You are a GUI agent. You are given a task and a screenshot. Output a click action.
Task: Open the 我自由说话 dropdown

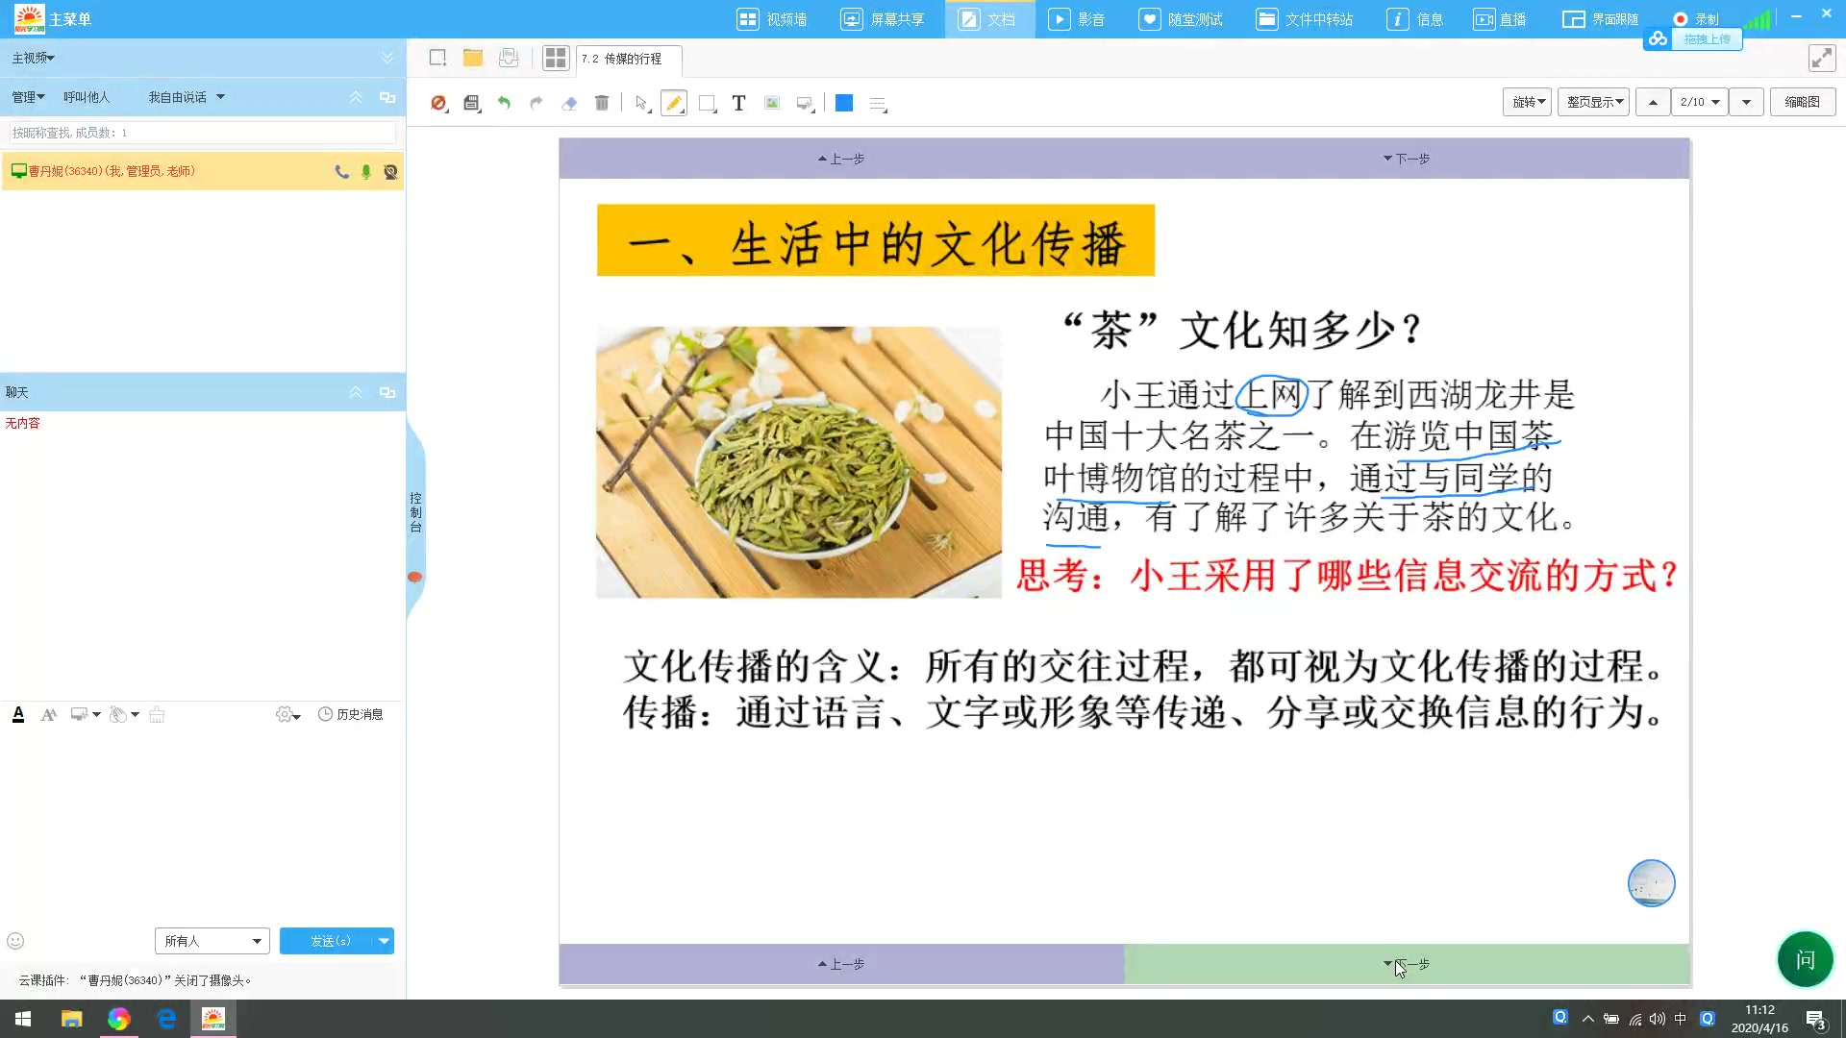coord(187,97)
